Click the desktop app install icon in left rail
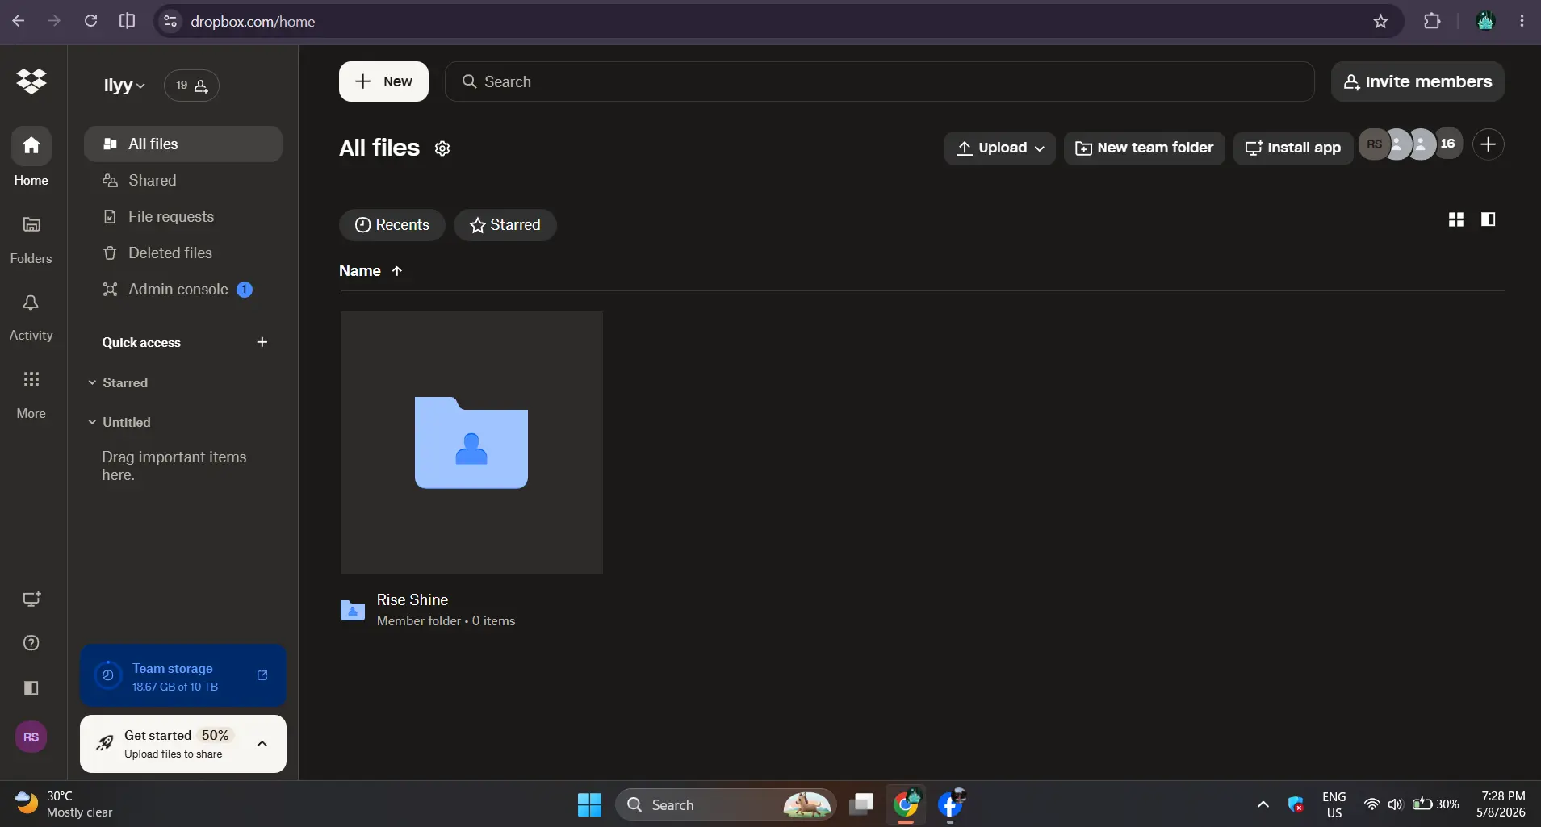This screenshot has width=1541, height=827. pyautogui.click(x=31, y=599)
